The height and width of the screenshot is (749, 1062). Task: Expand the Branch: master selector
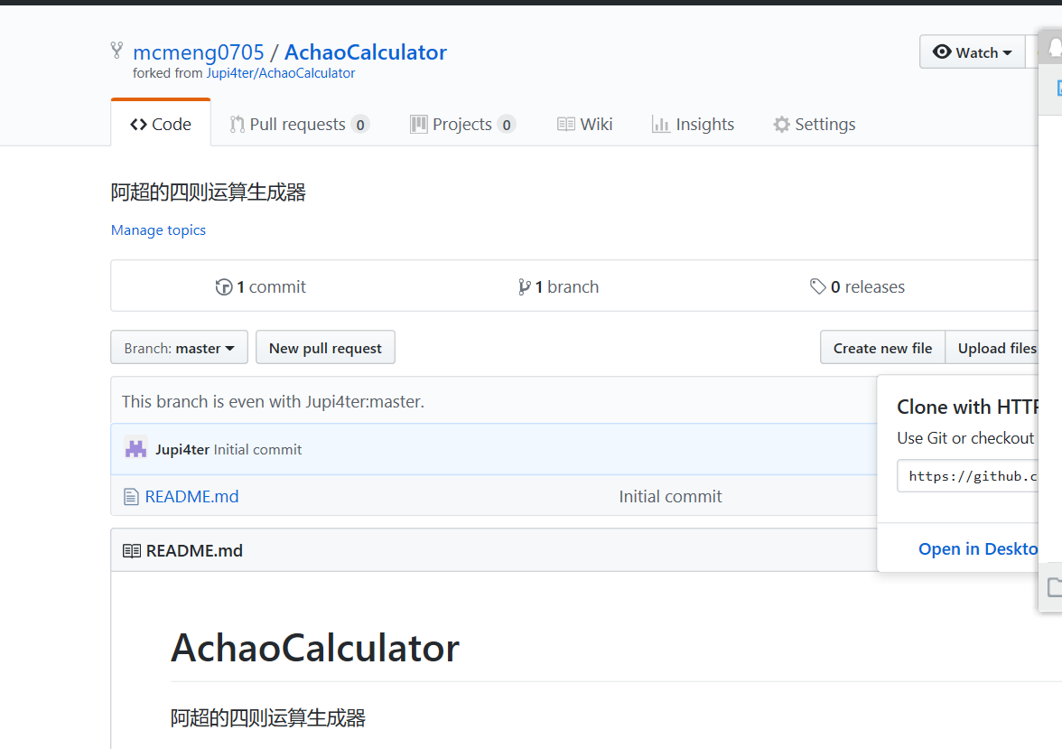[179, 348]
